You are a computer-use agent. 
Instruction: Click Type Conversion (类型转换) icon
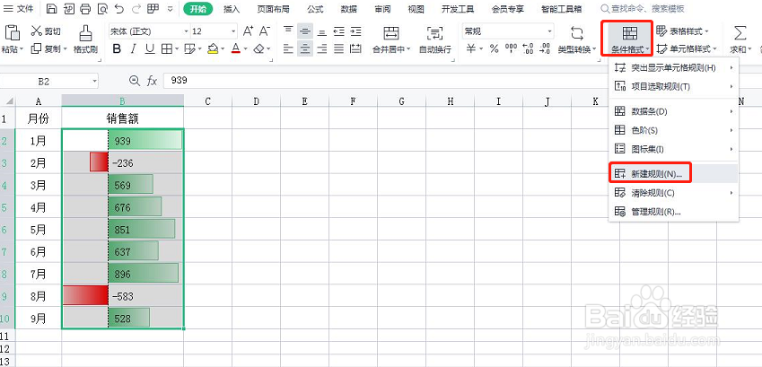577,33
